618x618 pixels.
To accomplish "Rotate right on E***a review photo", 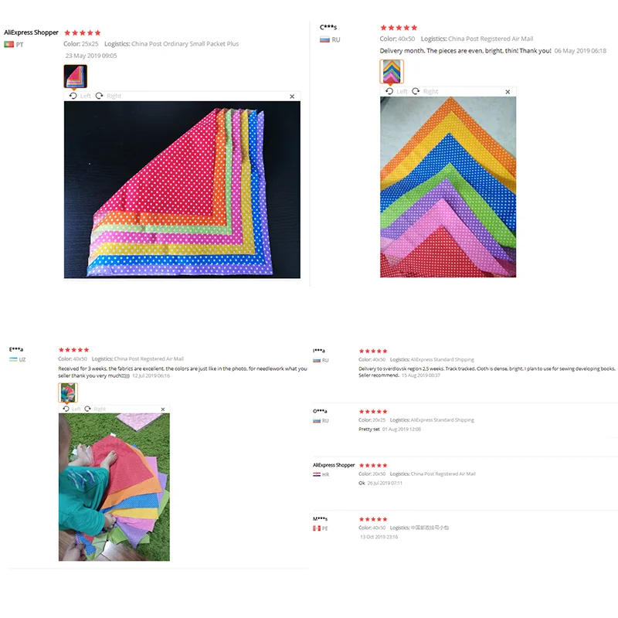I will (95, 409).
